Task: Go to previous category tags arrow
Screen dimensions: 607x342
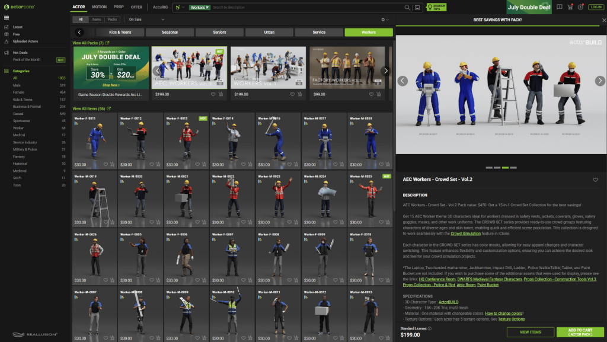Action: click(79, 33)
